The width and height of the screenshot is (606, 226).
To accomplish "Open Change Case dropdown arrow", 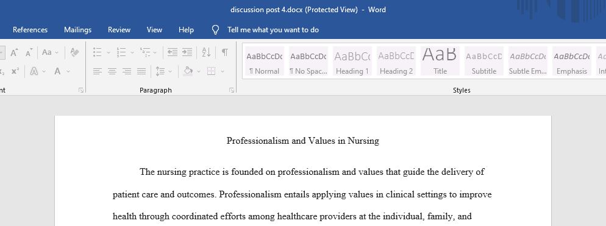I will [x=57, y=52].
